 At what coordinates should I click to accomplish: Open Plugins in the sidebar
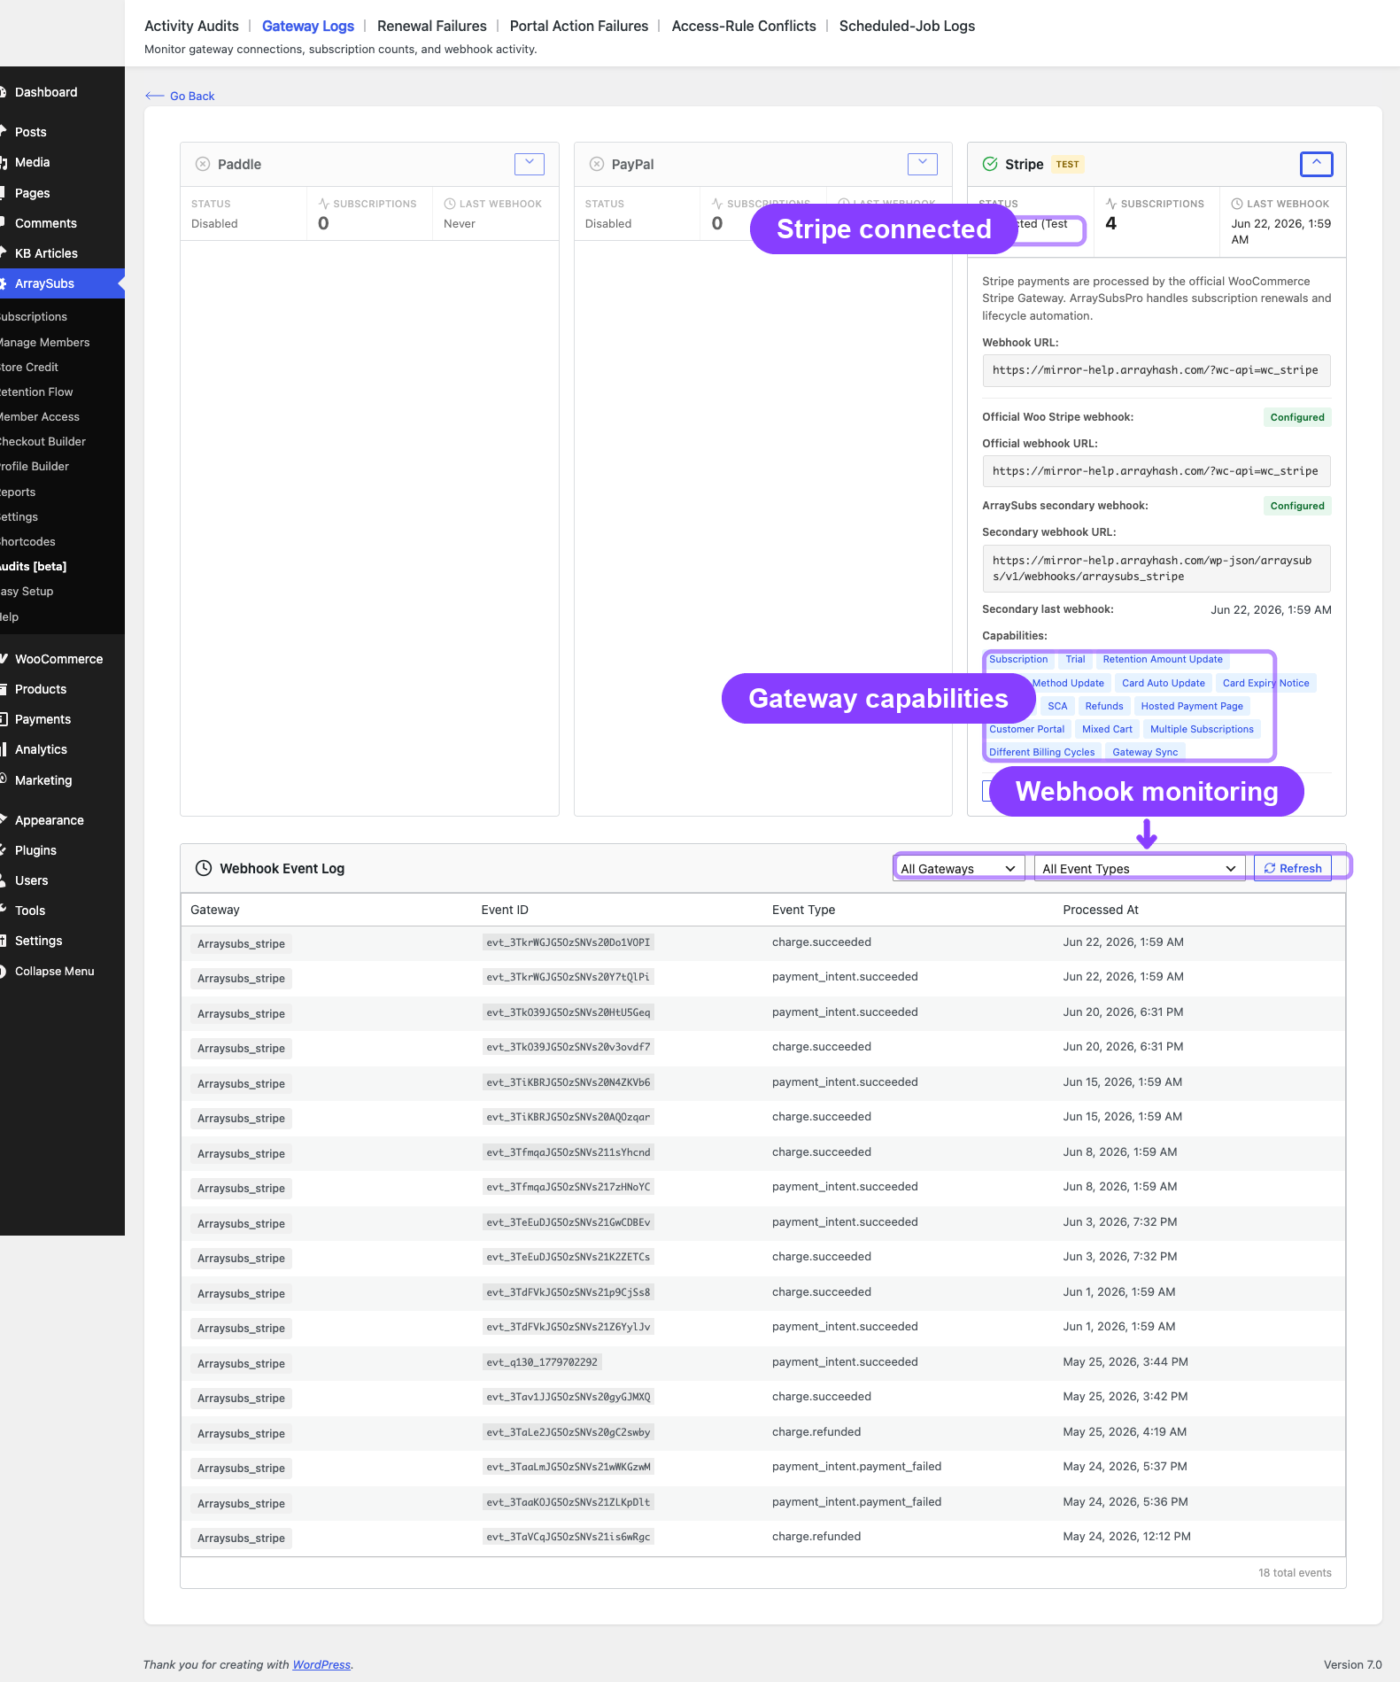coord(62,850)
